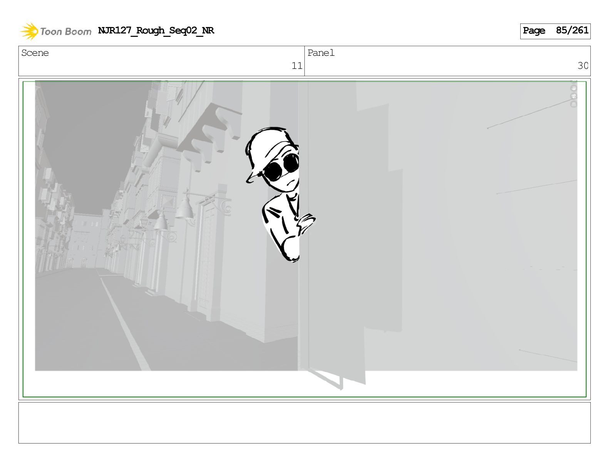Viewport: 610px width, 471px height.
Task: Click the Scene label
Action: point(35,53)
